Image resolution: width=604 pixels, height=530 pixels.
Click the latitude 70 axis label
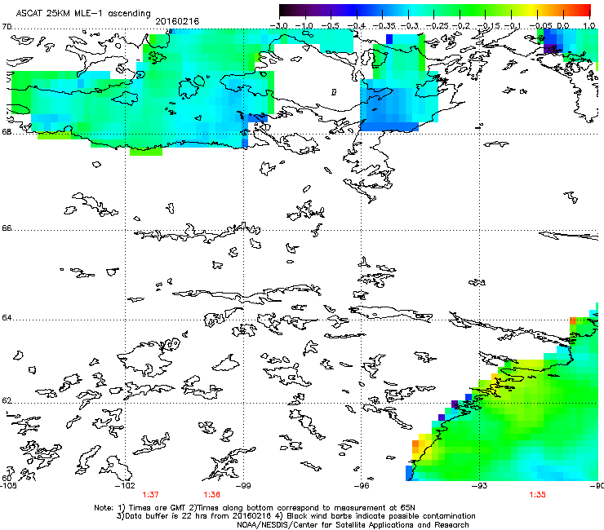pos(7,27)
